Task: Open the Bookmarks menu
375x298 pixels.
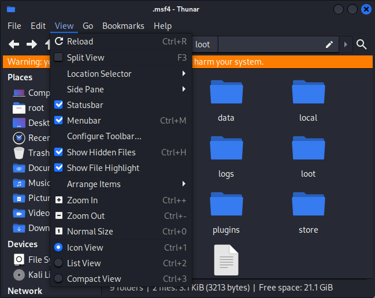Action: (123, 26)
